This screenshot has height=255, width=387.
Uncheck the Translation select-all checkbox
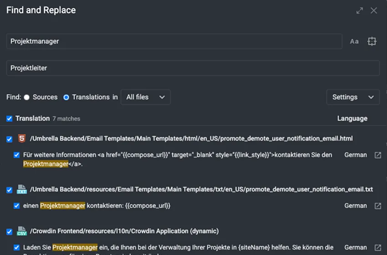[x=10, y=118]
